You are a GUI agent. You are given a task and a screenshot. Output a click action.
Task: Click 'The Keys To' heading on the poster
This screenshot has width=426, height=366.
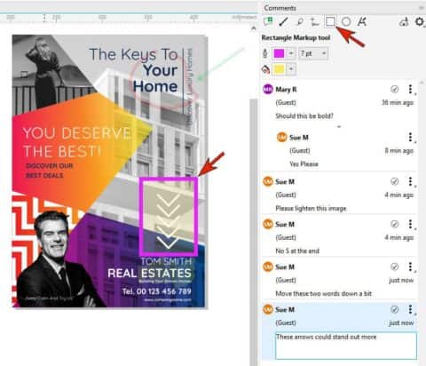133,54
